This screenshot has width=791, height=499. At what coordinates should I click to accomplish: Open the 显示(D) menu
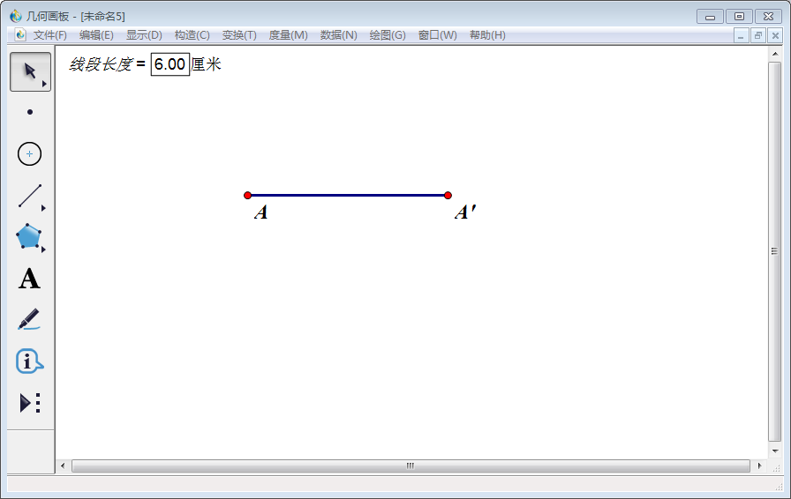144,35
